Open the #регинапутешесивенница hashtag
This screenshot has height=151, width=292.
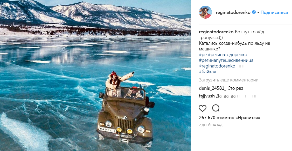pos(226,60)
